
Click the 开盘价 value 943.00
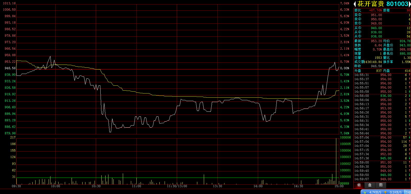[405, 45]
